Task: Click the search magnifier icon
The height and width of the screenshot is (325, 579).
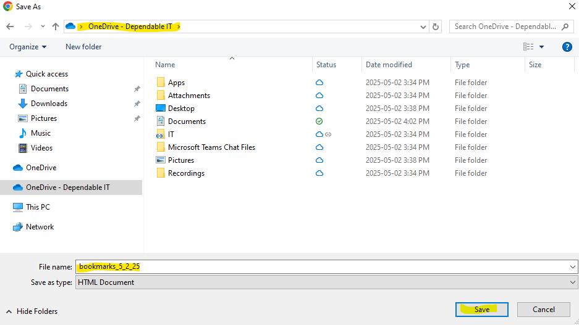Action: coord(565,27)
